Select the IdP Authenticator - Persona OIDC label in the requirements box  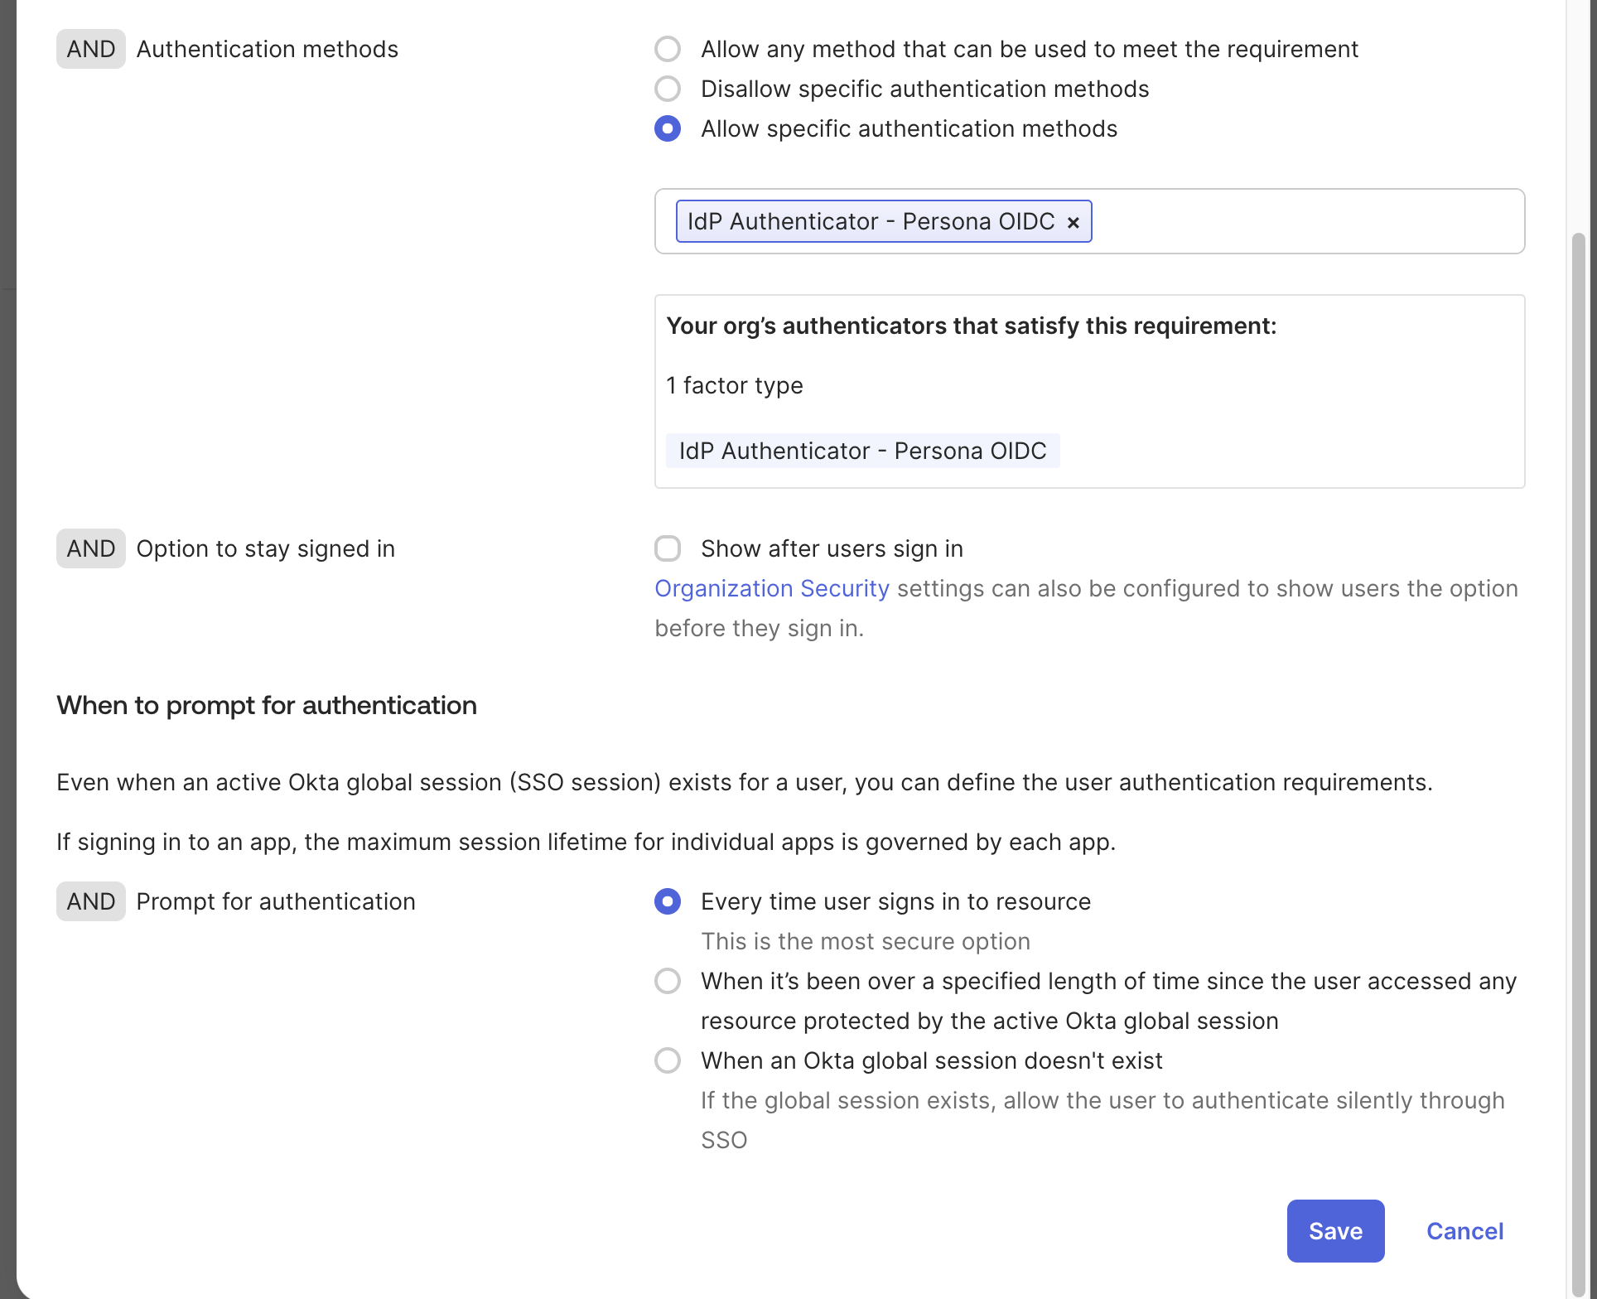[x=862, y=451]
